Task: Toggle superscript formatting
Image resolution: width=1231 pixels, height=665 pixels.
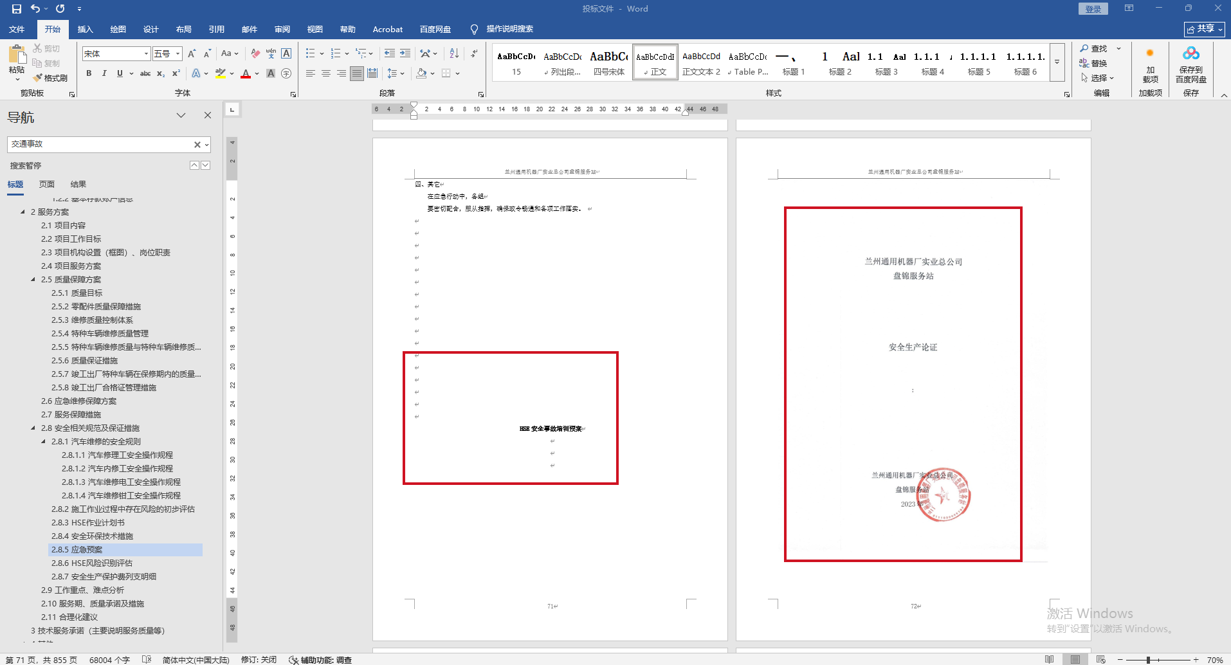Action: coord(176,73)
